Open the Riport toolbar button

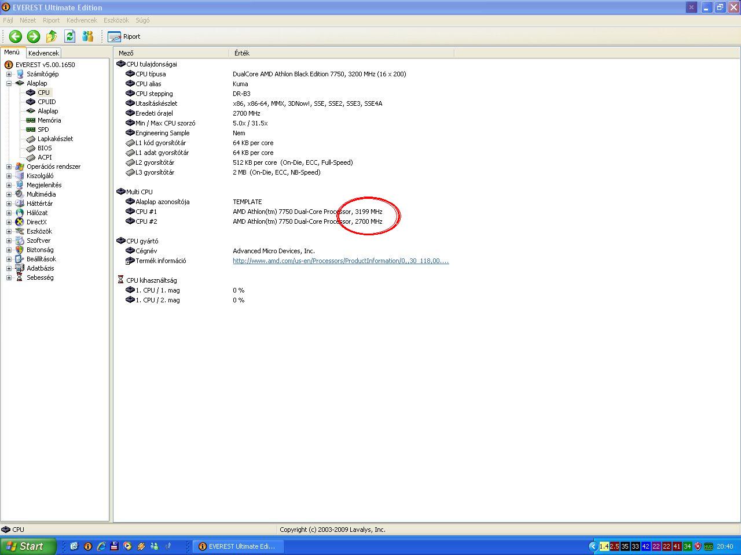click(x=124, y=36)
